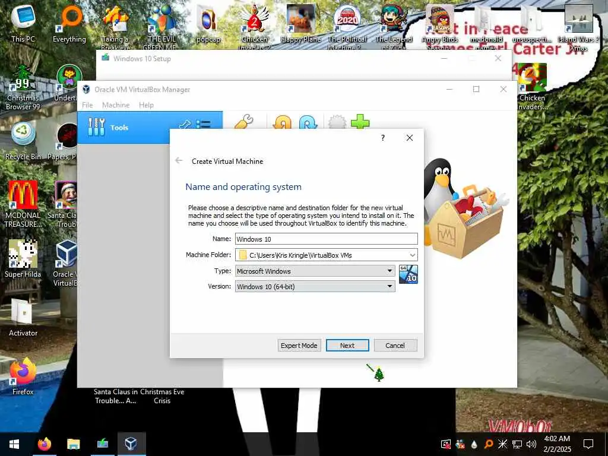
Task: Open File Explorer from the taskbar
Action: tap(73, 444)
